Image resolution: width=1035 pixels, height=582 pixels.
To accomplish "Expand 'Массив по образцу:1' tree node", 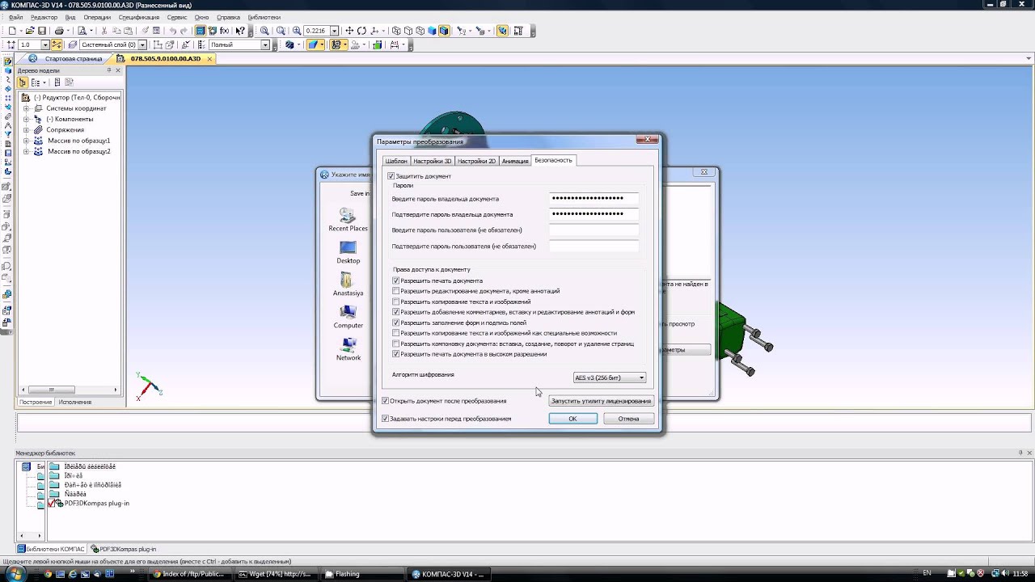I will 26,141.
